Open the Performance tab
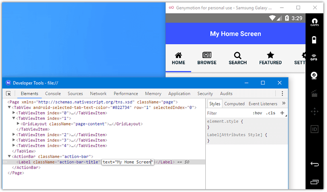This screenshot has width=327, height=192. 126,94
